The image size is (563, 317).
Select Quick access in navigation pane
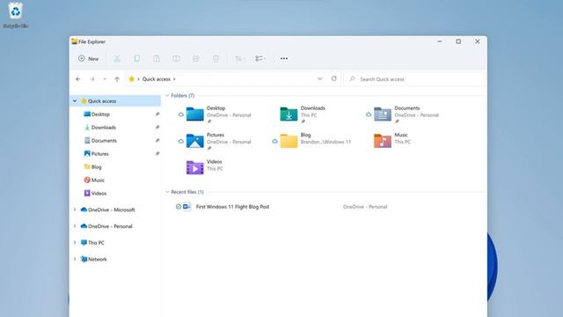102,101
